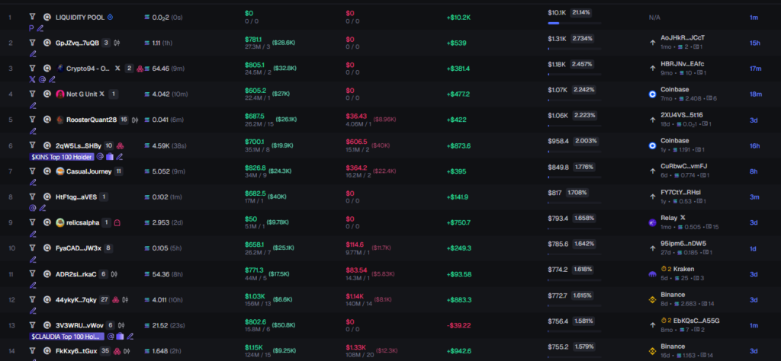Click the funnel icon on relicsalpha row

pos(32,222)
